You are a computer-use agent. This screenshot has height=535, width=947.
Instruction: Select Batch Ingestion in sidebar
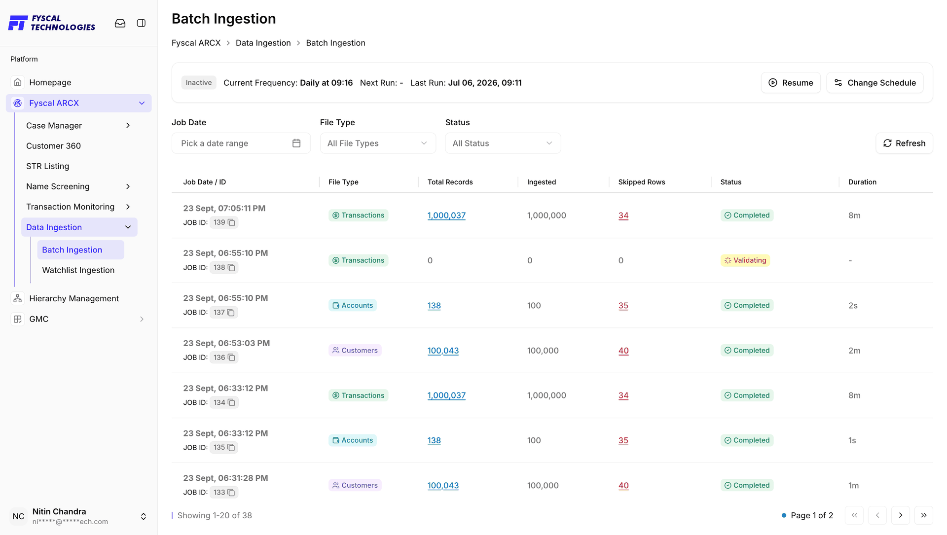80,250
